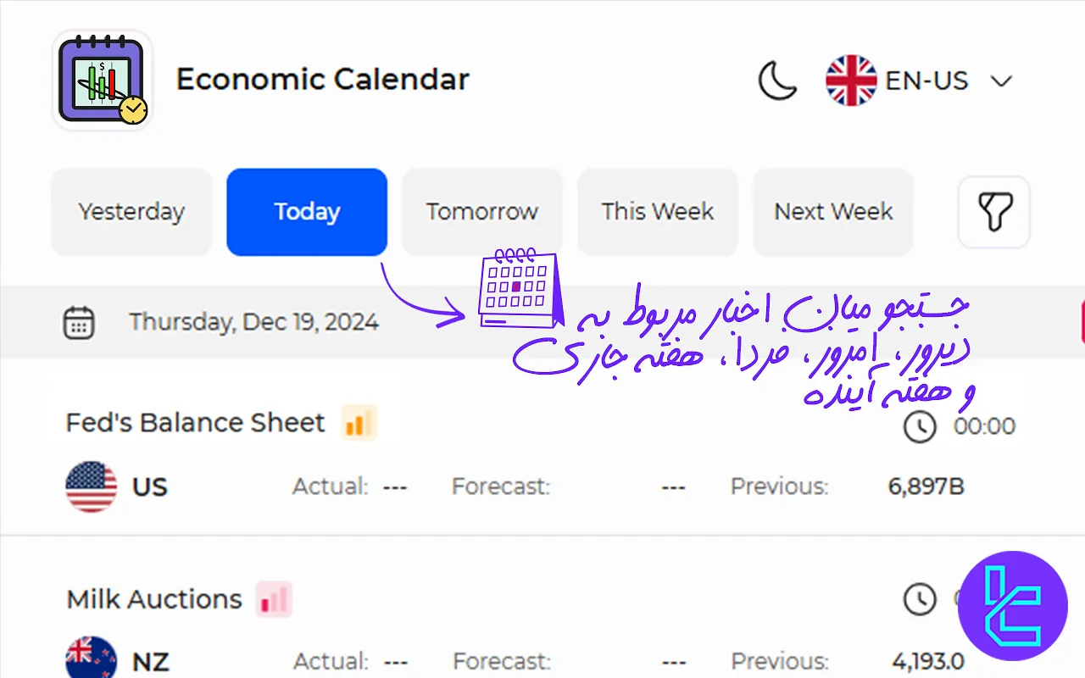Viewport: 1085px width, 678px height.
Task: Open the filter funnel icon
Action: 993,212
